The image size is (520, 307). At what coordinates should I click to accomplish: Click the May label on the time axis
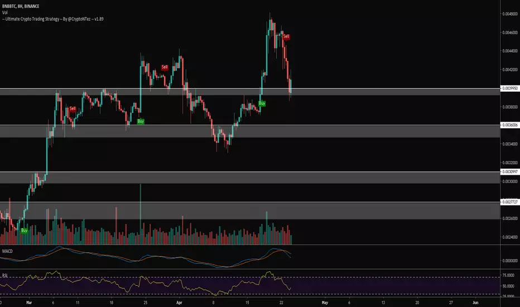point(325,303)
